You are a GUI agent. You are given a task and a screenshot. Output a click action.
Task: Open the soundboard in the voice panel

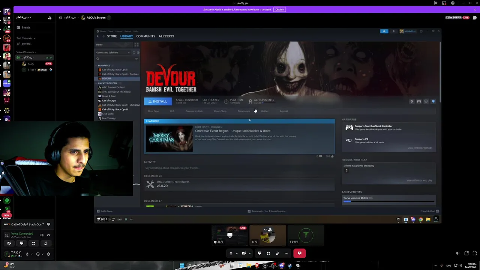click(x=46, y=243)
